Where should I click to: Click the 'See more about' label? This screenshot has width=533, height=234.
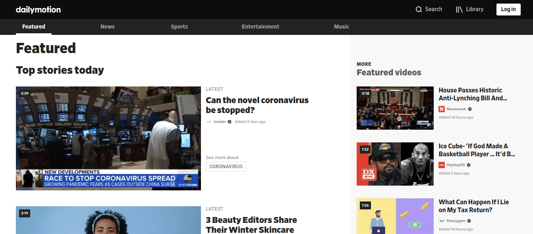[222, 157]
